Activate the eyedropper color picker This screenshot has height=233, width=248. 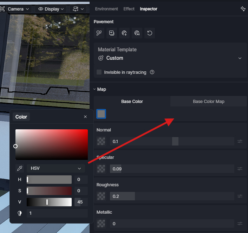[20, 168]
